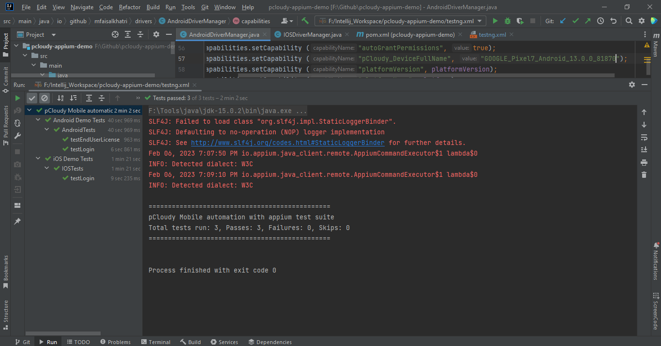Image resolution: width=661 pixels, height=346 pixels.
Task: Collapse pcloudy-appium-demo project root node
Action: (16, 46)
